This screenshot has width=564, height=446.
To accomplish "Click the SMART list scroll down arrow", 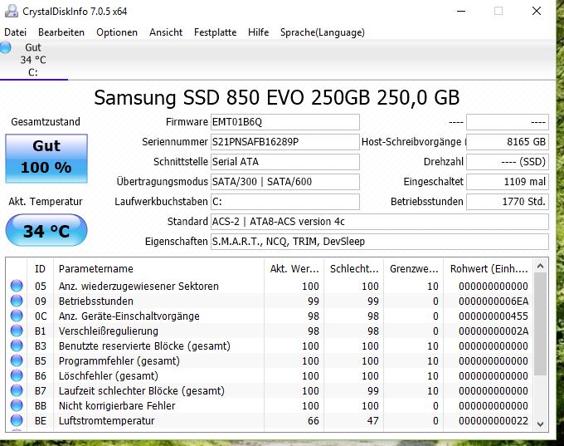I will tap(540, 424).
